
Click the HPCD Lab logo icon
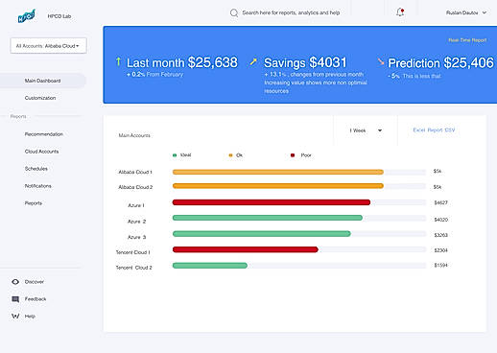(x=27, y=16)
